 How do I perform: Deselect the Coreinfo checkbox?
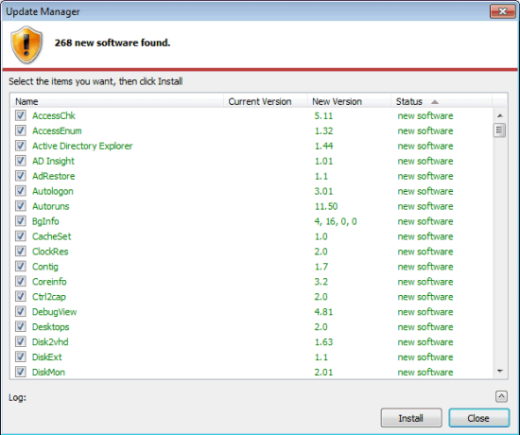tap(21, 282)
